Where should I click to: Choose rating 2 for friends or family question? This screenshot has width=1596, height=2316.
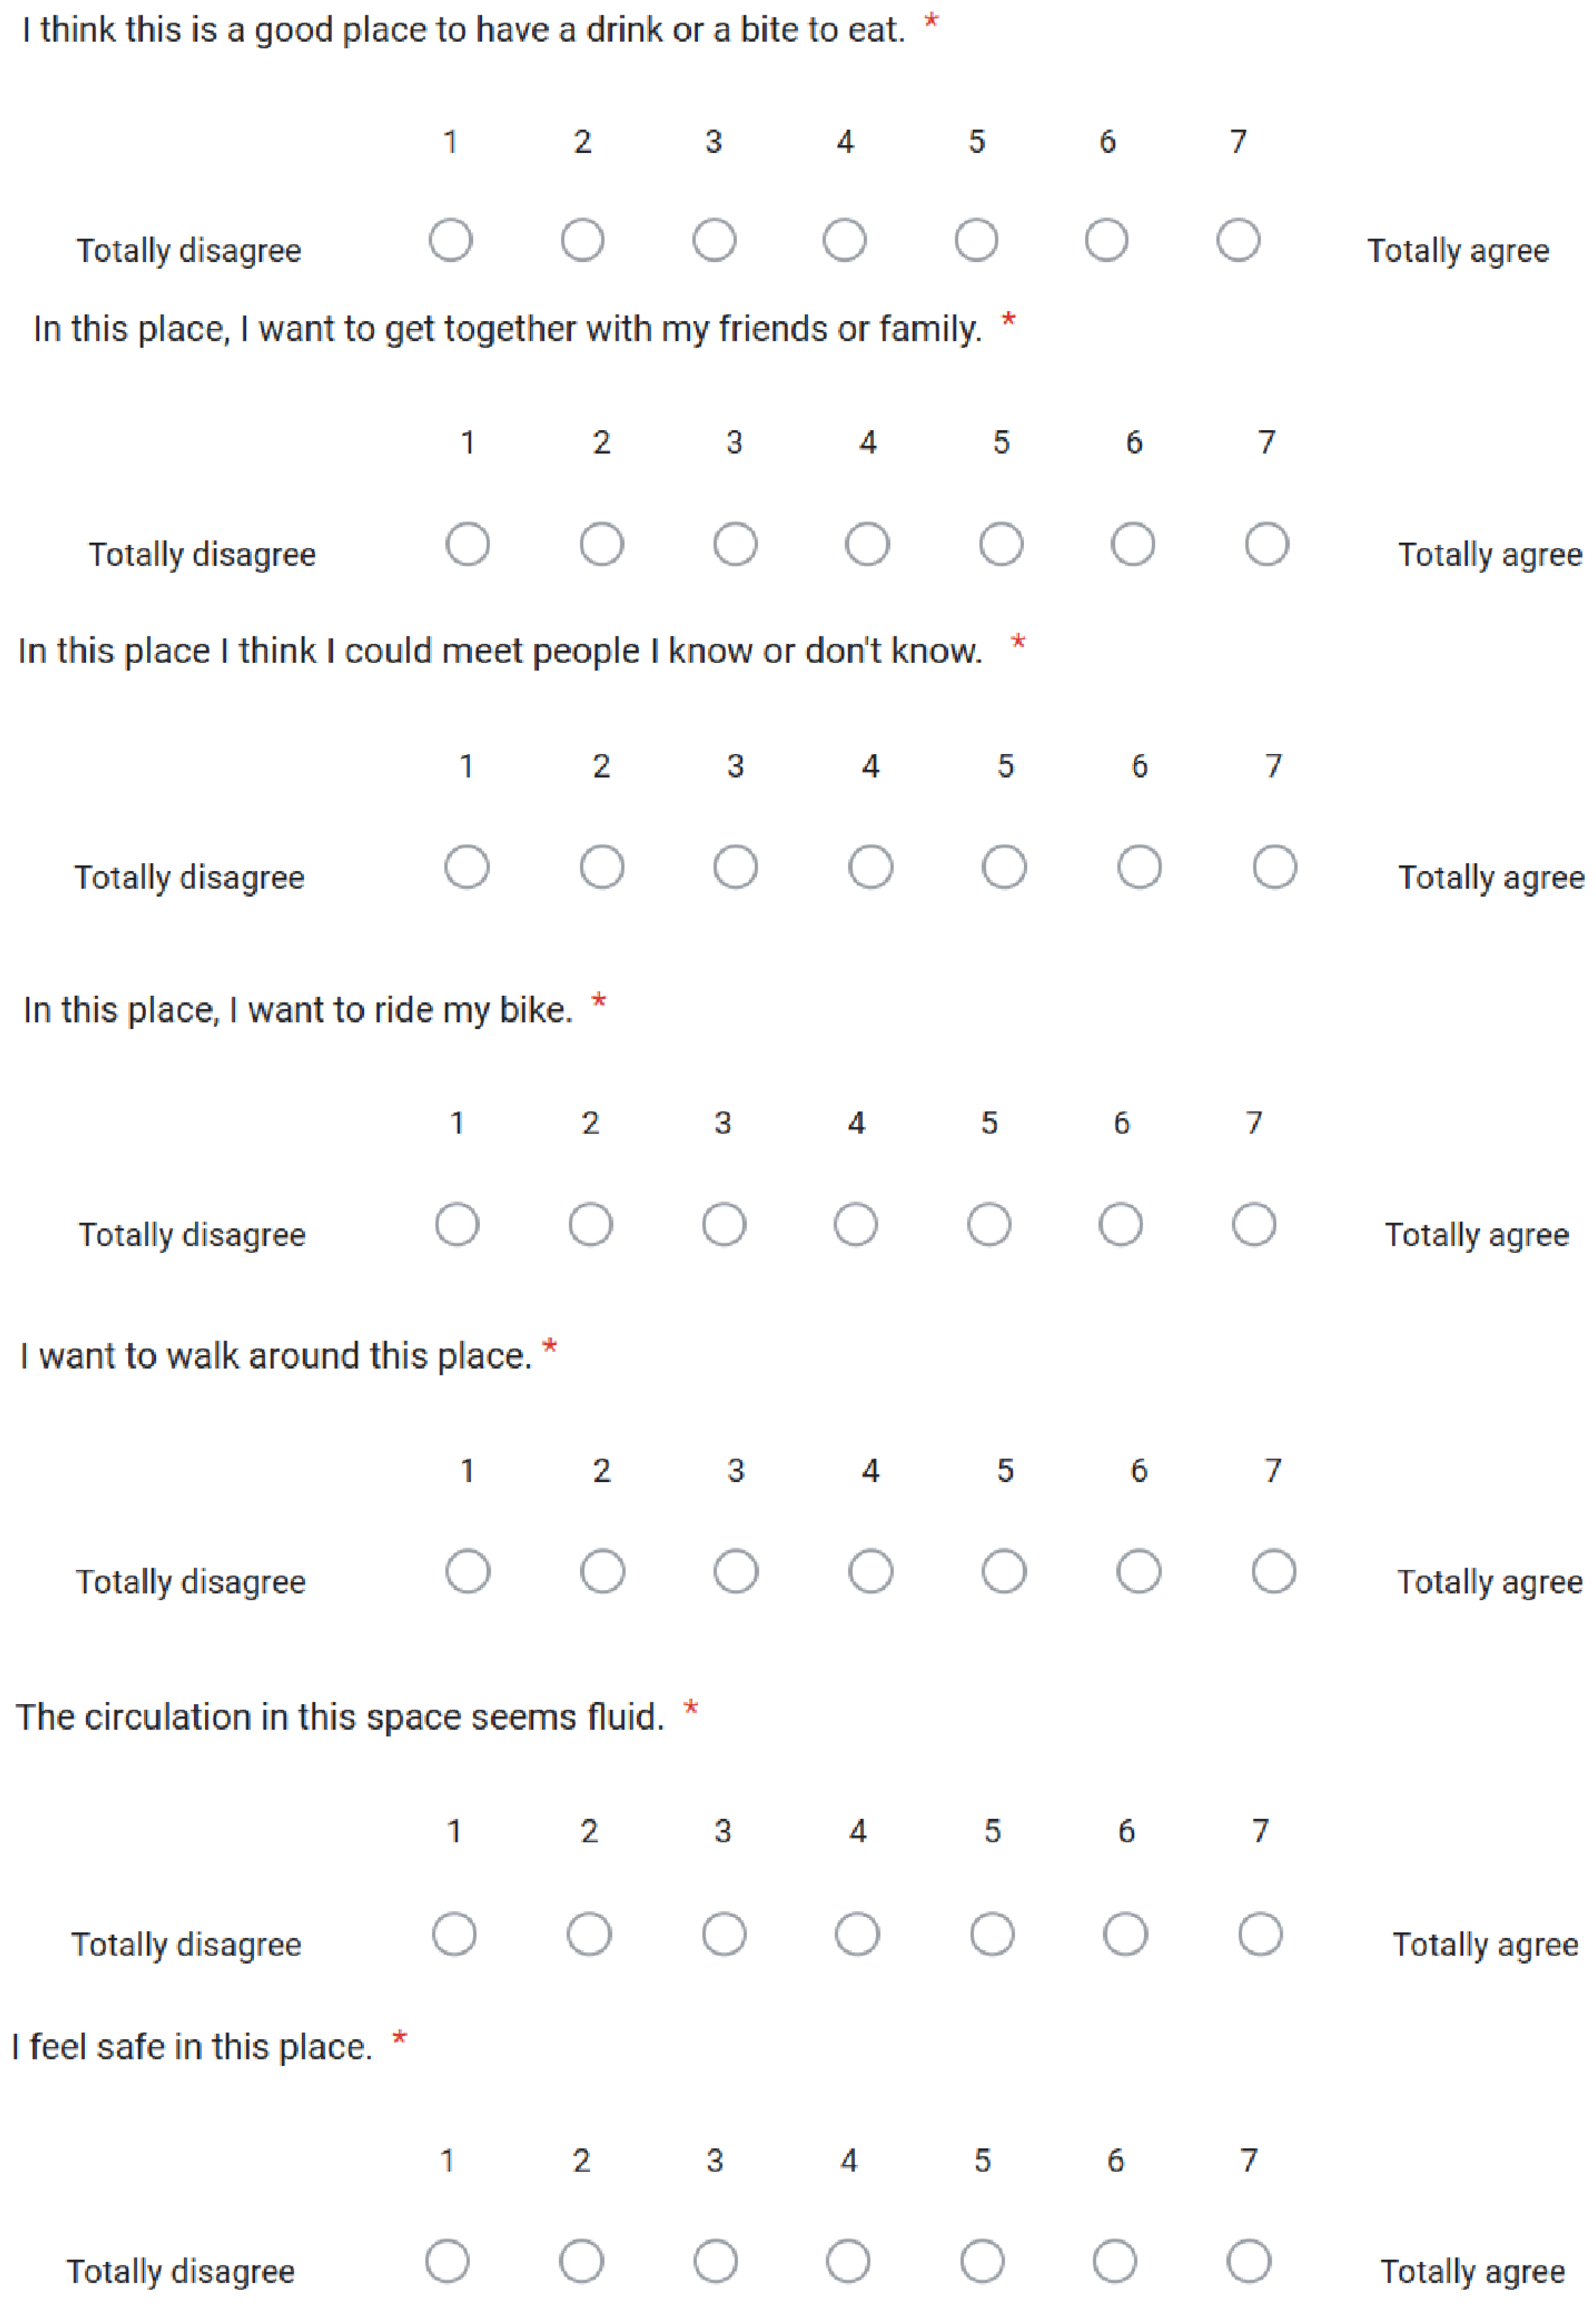coord(601,544)
